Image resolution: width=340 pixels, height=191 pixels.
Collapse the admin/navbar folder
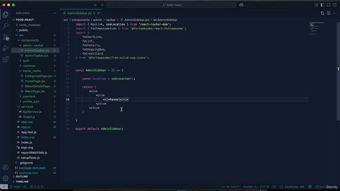36,46
